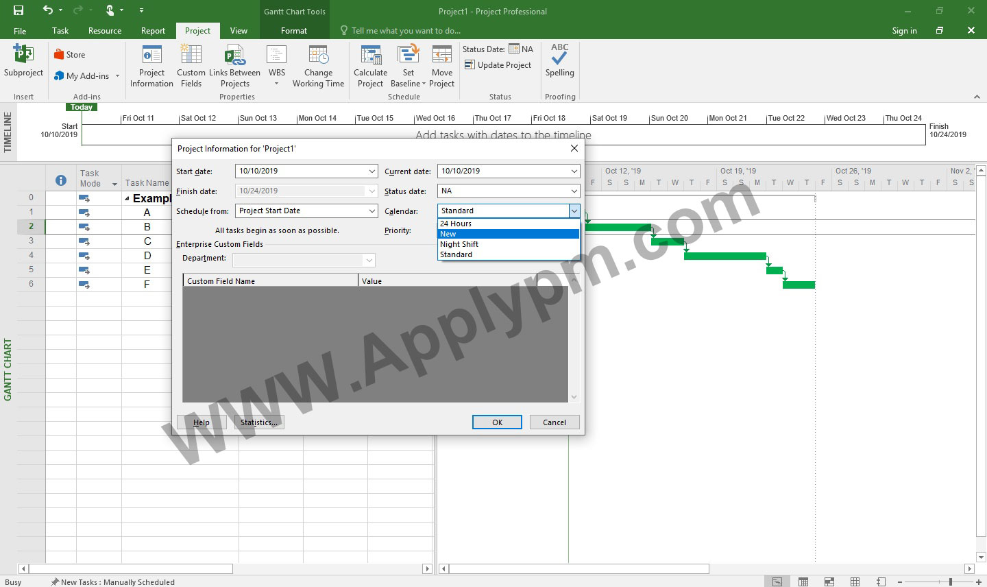The image size is (987, 587).
Task: Click the task table horizontal scrollbar
Action: pos(131,568)
